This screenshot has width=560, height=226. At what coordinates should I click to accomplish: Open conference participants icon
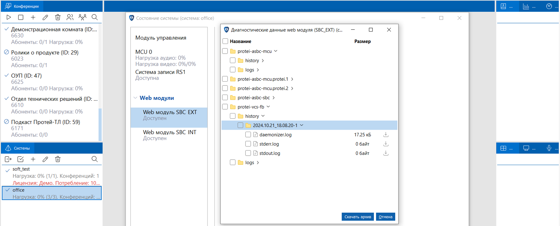point(70,17)
